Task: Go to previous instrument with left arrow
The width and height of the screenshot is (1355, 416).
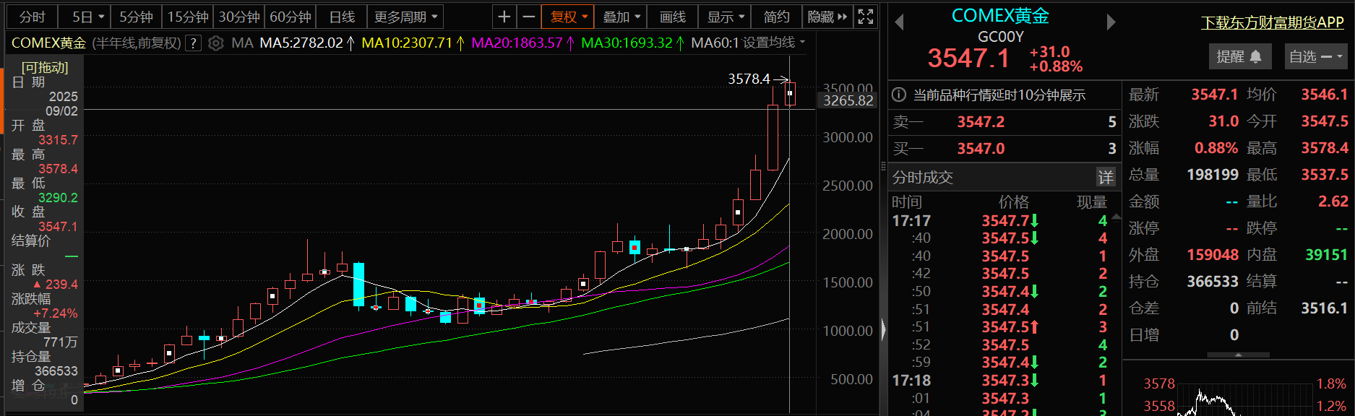Action: point(899,22)
